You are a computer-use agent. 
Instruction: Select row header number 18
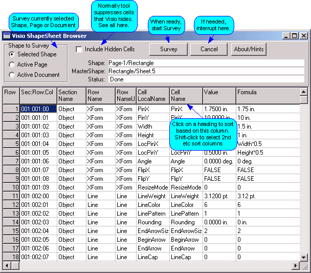click(x=11, y=257)
